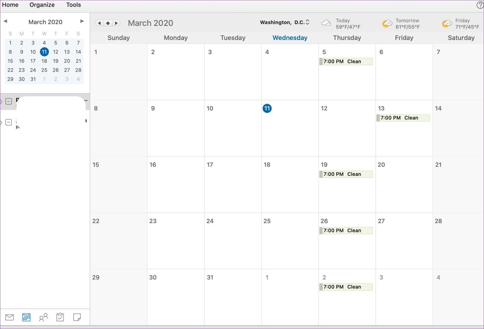Select the March 21 day cell
The width and height of the screenshot is (484, 329).
458,185
